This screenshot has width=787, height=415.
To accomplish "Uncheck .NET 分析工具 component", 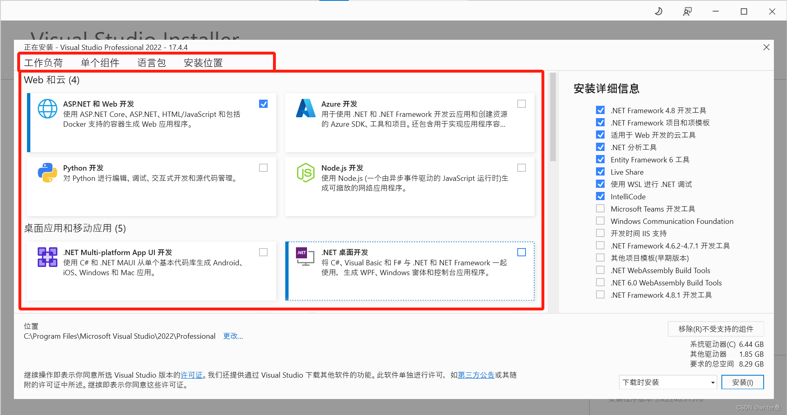I will coord(600,147).
